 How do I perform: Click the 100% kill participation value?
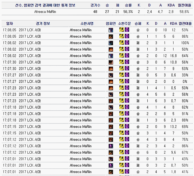click(185, 43)
